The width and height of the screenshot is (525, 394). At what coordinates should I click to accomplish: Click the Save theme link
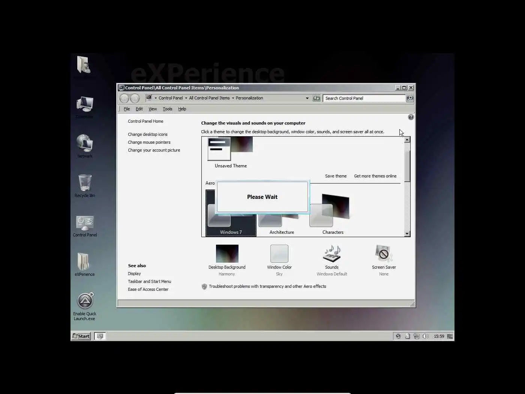coord(336,176)
